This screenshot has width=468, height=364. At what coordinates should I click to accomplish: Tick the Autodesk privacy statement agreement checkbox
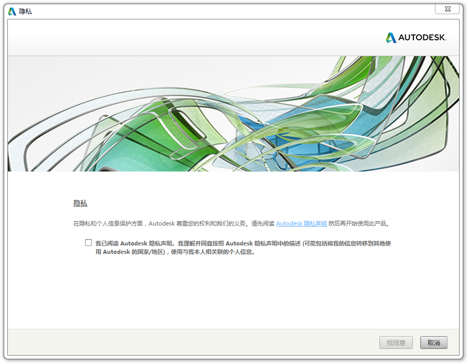[x=88, y=243]
